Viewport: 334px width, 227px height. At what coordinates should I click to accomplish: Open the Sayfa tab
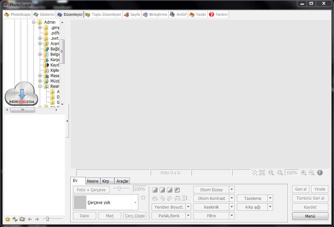[132, 14]
